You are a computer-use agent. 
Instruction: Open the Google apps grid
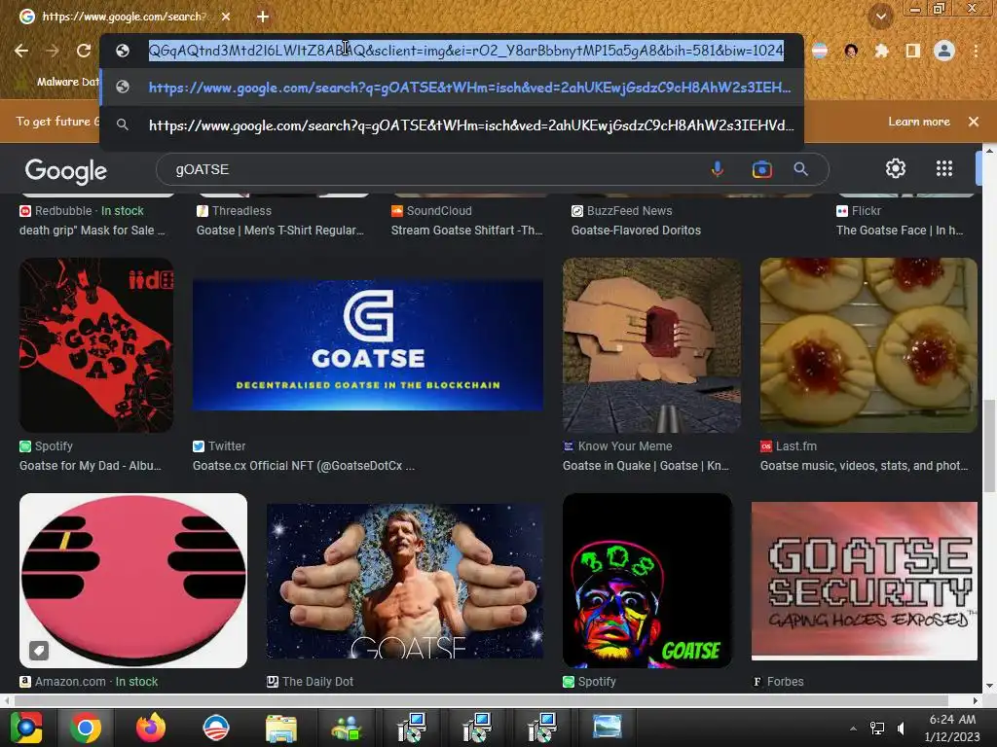(944, 168)
